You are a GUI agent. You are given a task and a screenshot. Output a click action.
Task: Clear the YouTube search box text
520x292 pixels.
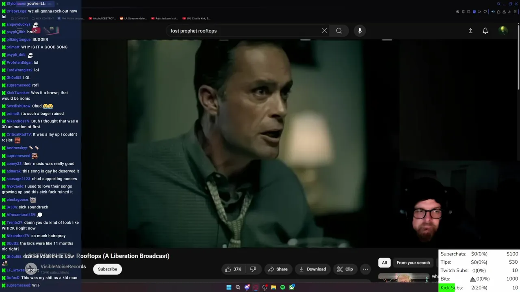(x=324, y=31)
